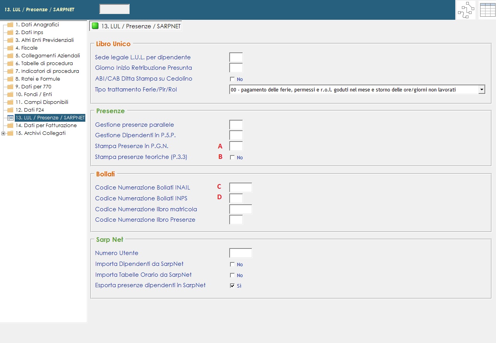Click the table grid icon in header
Screen dimensions: 496x343
tap(487, 10)
